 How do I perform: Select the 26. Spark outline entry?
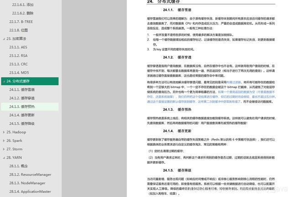pyautogui.click(x=14, y=140)
